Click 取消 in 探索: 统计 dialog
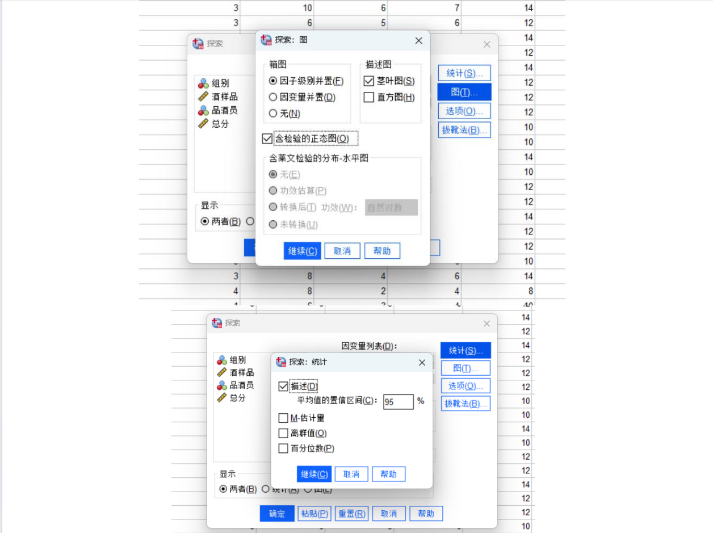713x533 pixels. pos(351,474)
